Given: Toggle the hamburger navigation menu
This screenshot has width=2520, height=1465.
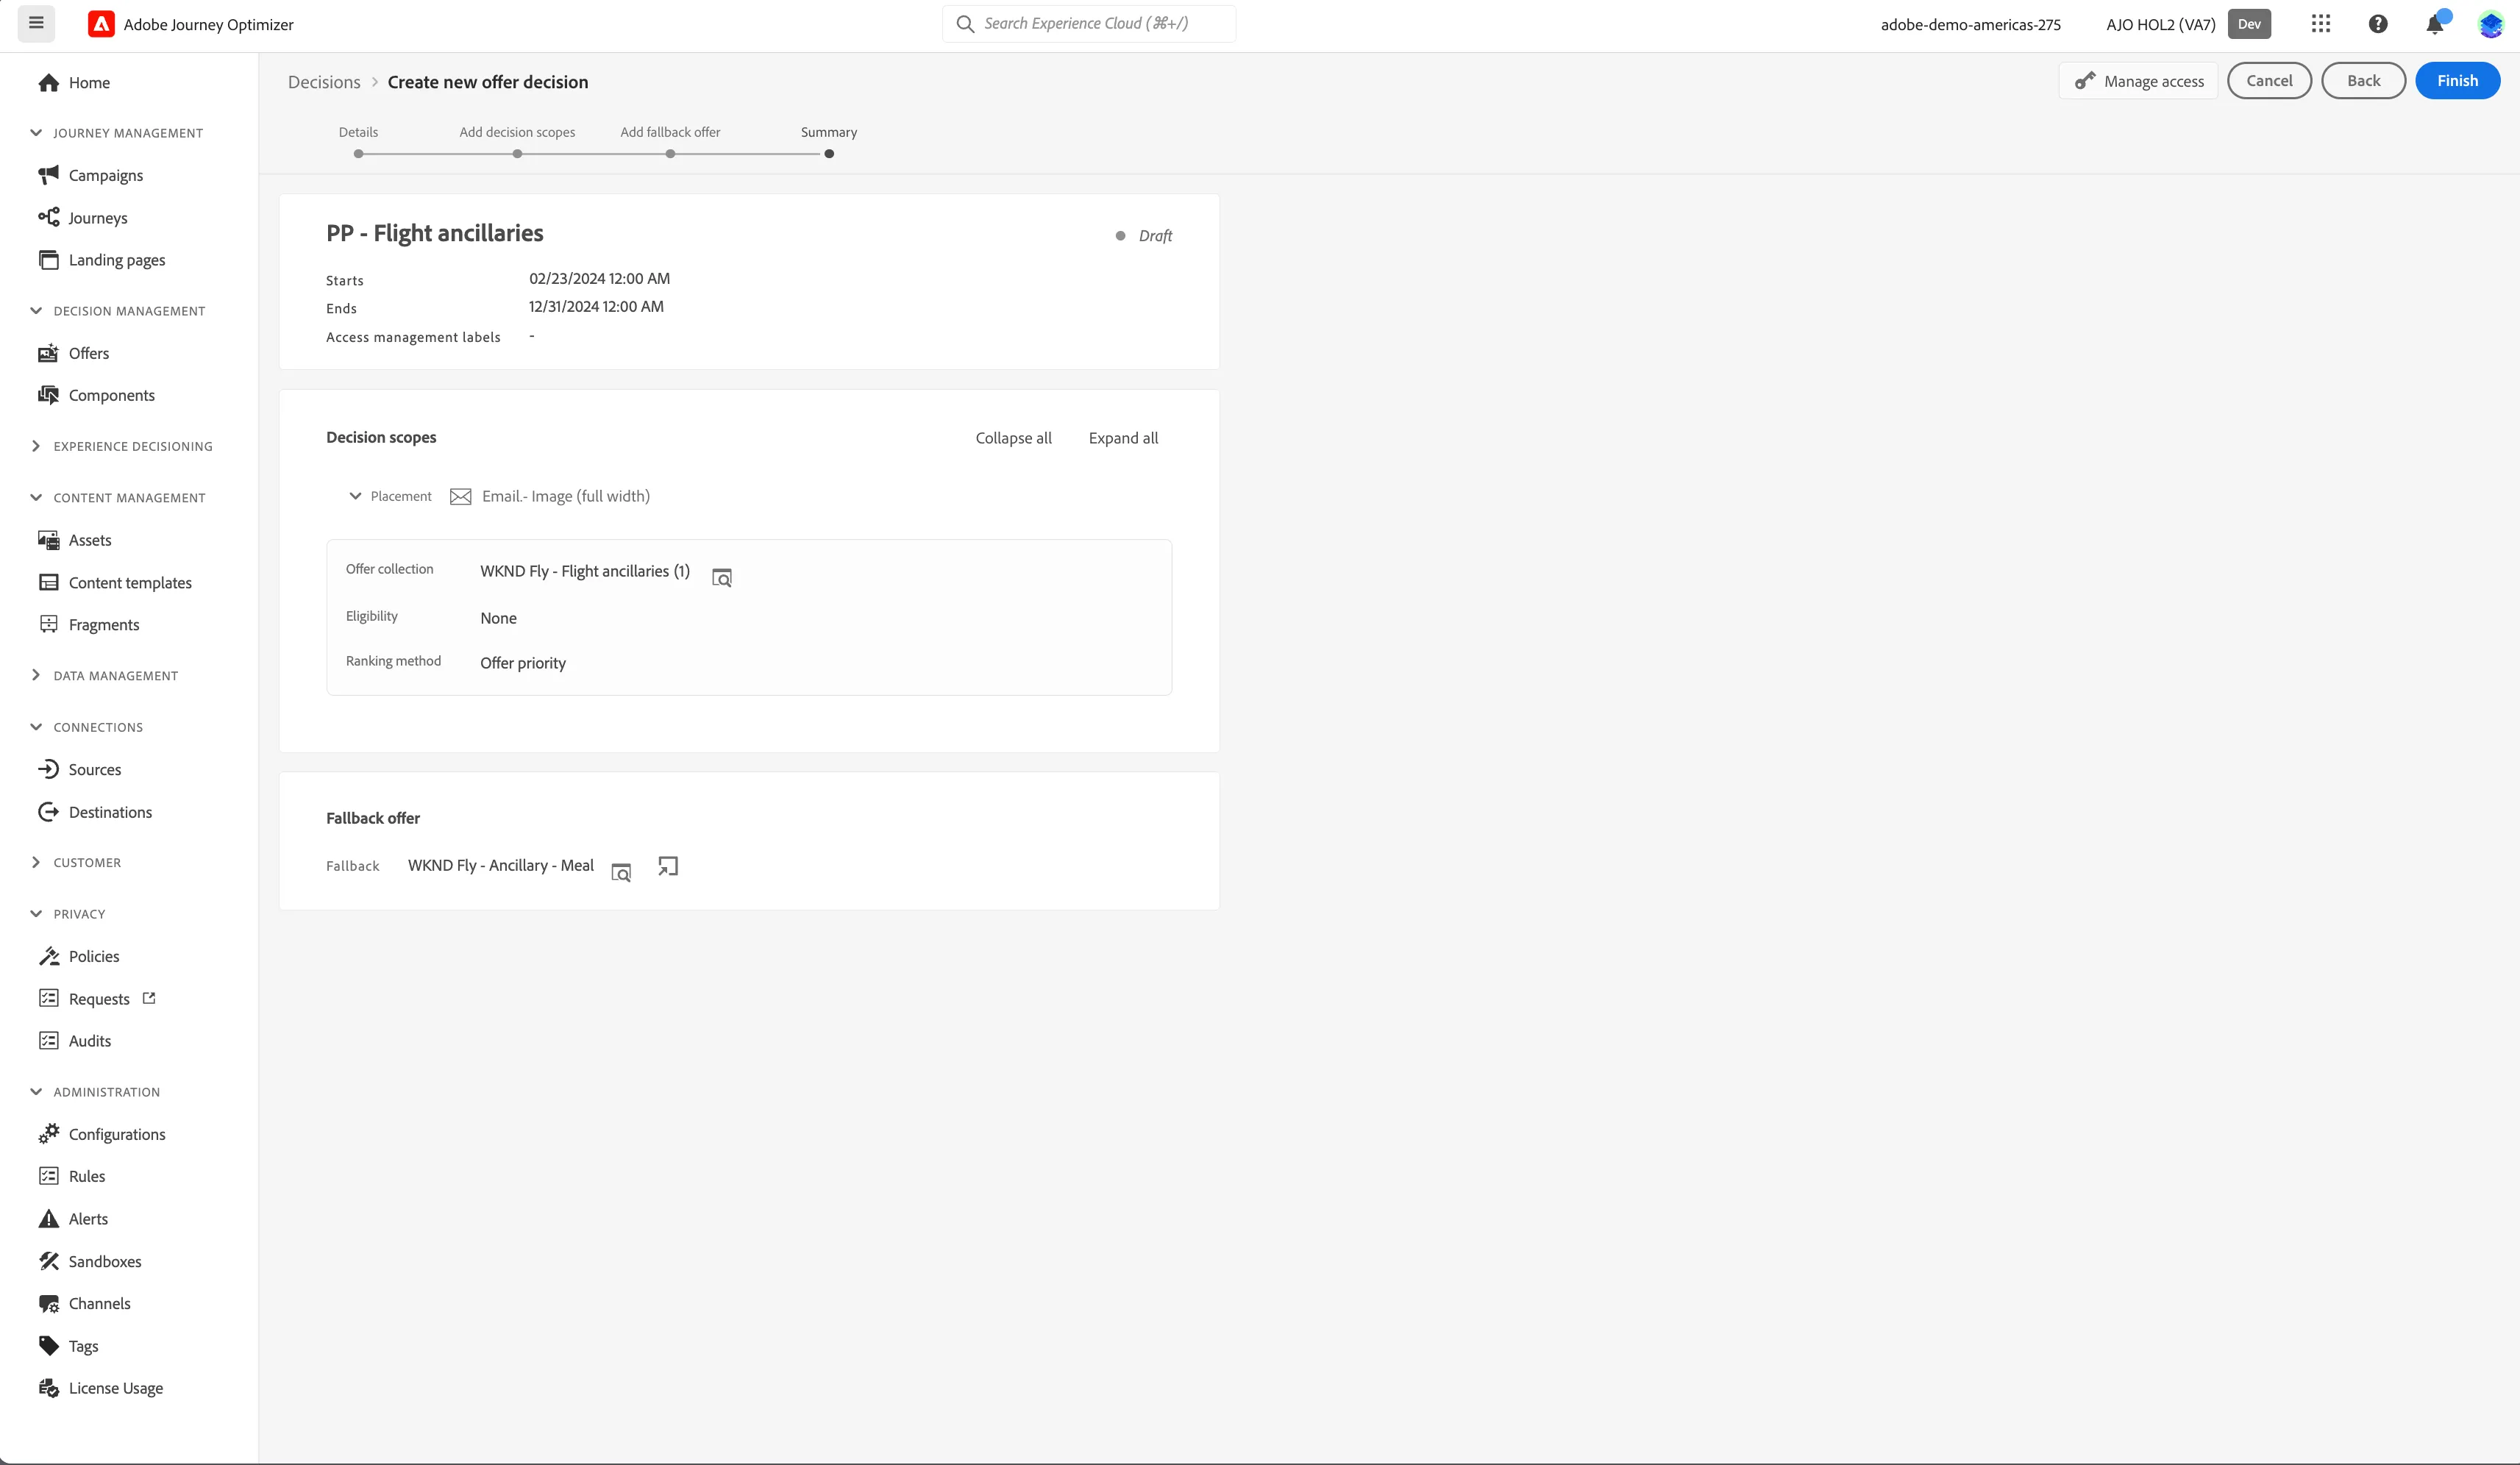Looking at the screenshot, I should [36, 23].
